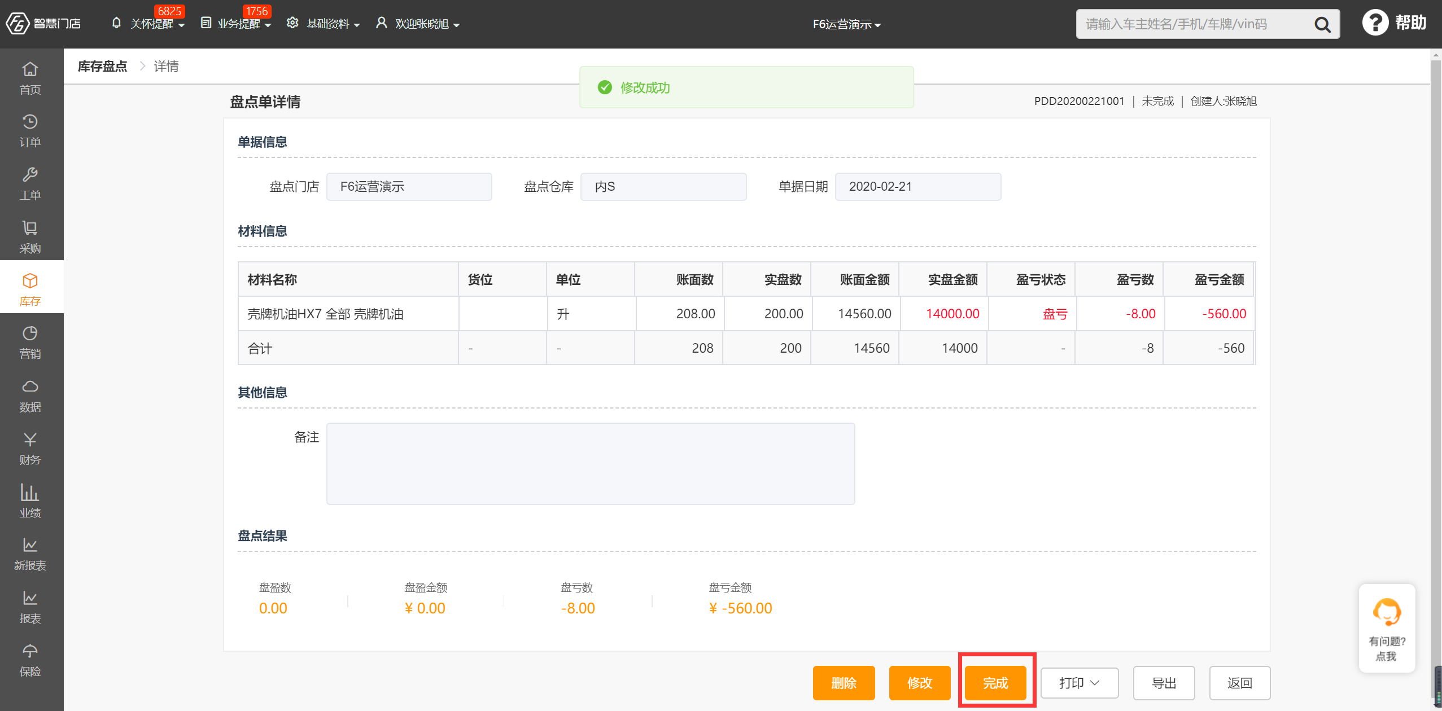Open the 营销 marketing pie icon
This screenshot has width=1442, height=711.
click(30, 333)
